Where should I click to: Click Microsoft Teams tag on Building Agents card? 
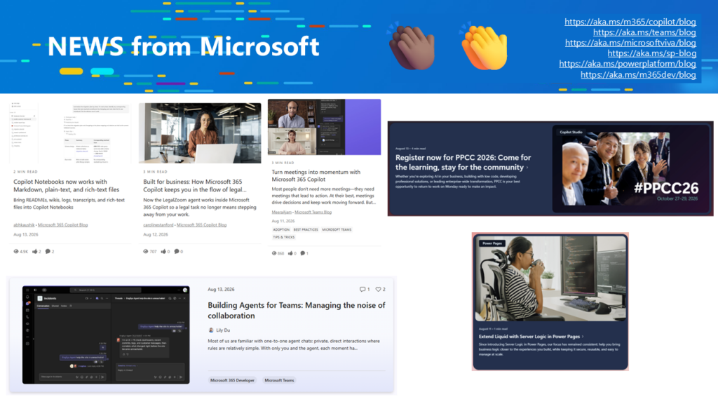click(279, 380)
